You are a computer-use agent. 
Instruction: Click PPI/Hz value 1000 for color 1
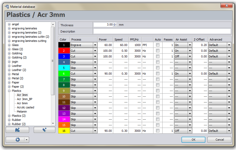click(x=135, y=45)
